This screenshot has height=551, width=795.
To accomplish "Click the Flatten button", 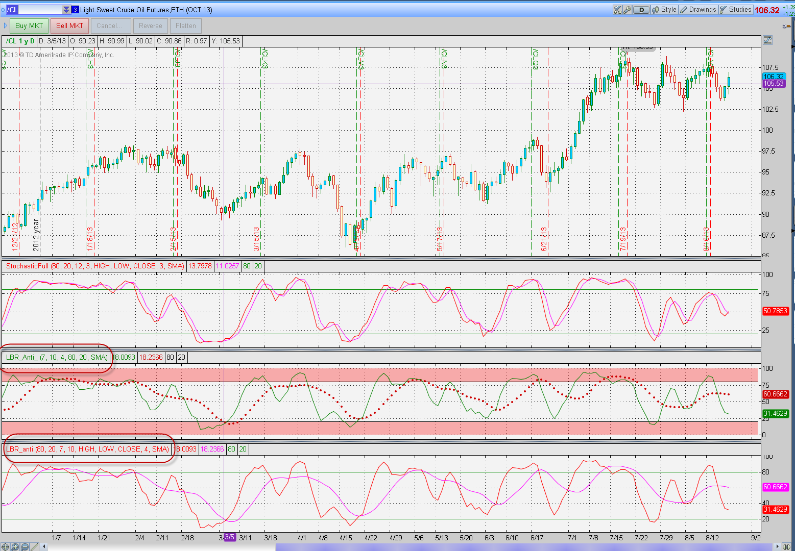I will point(186,26).
